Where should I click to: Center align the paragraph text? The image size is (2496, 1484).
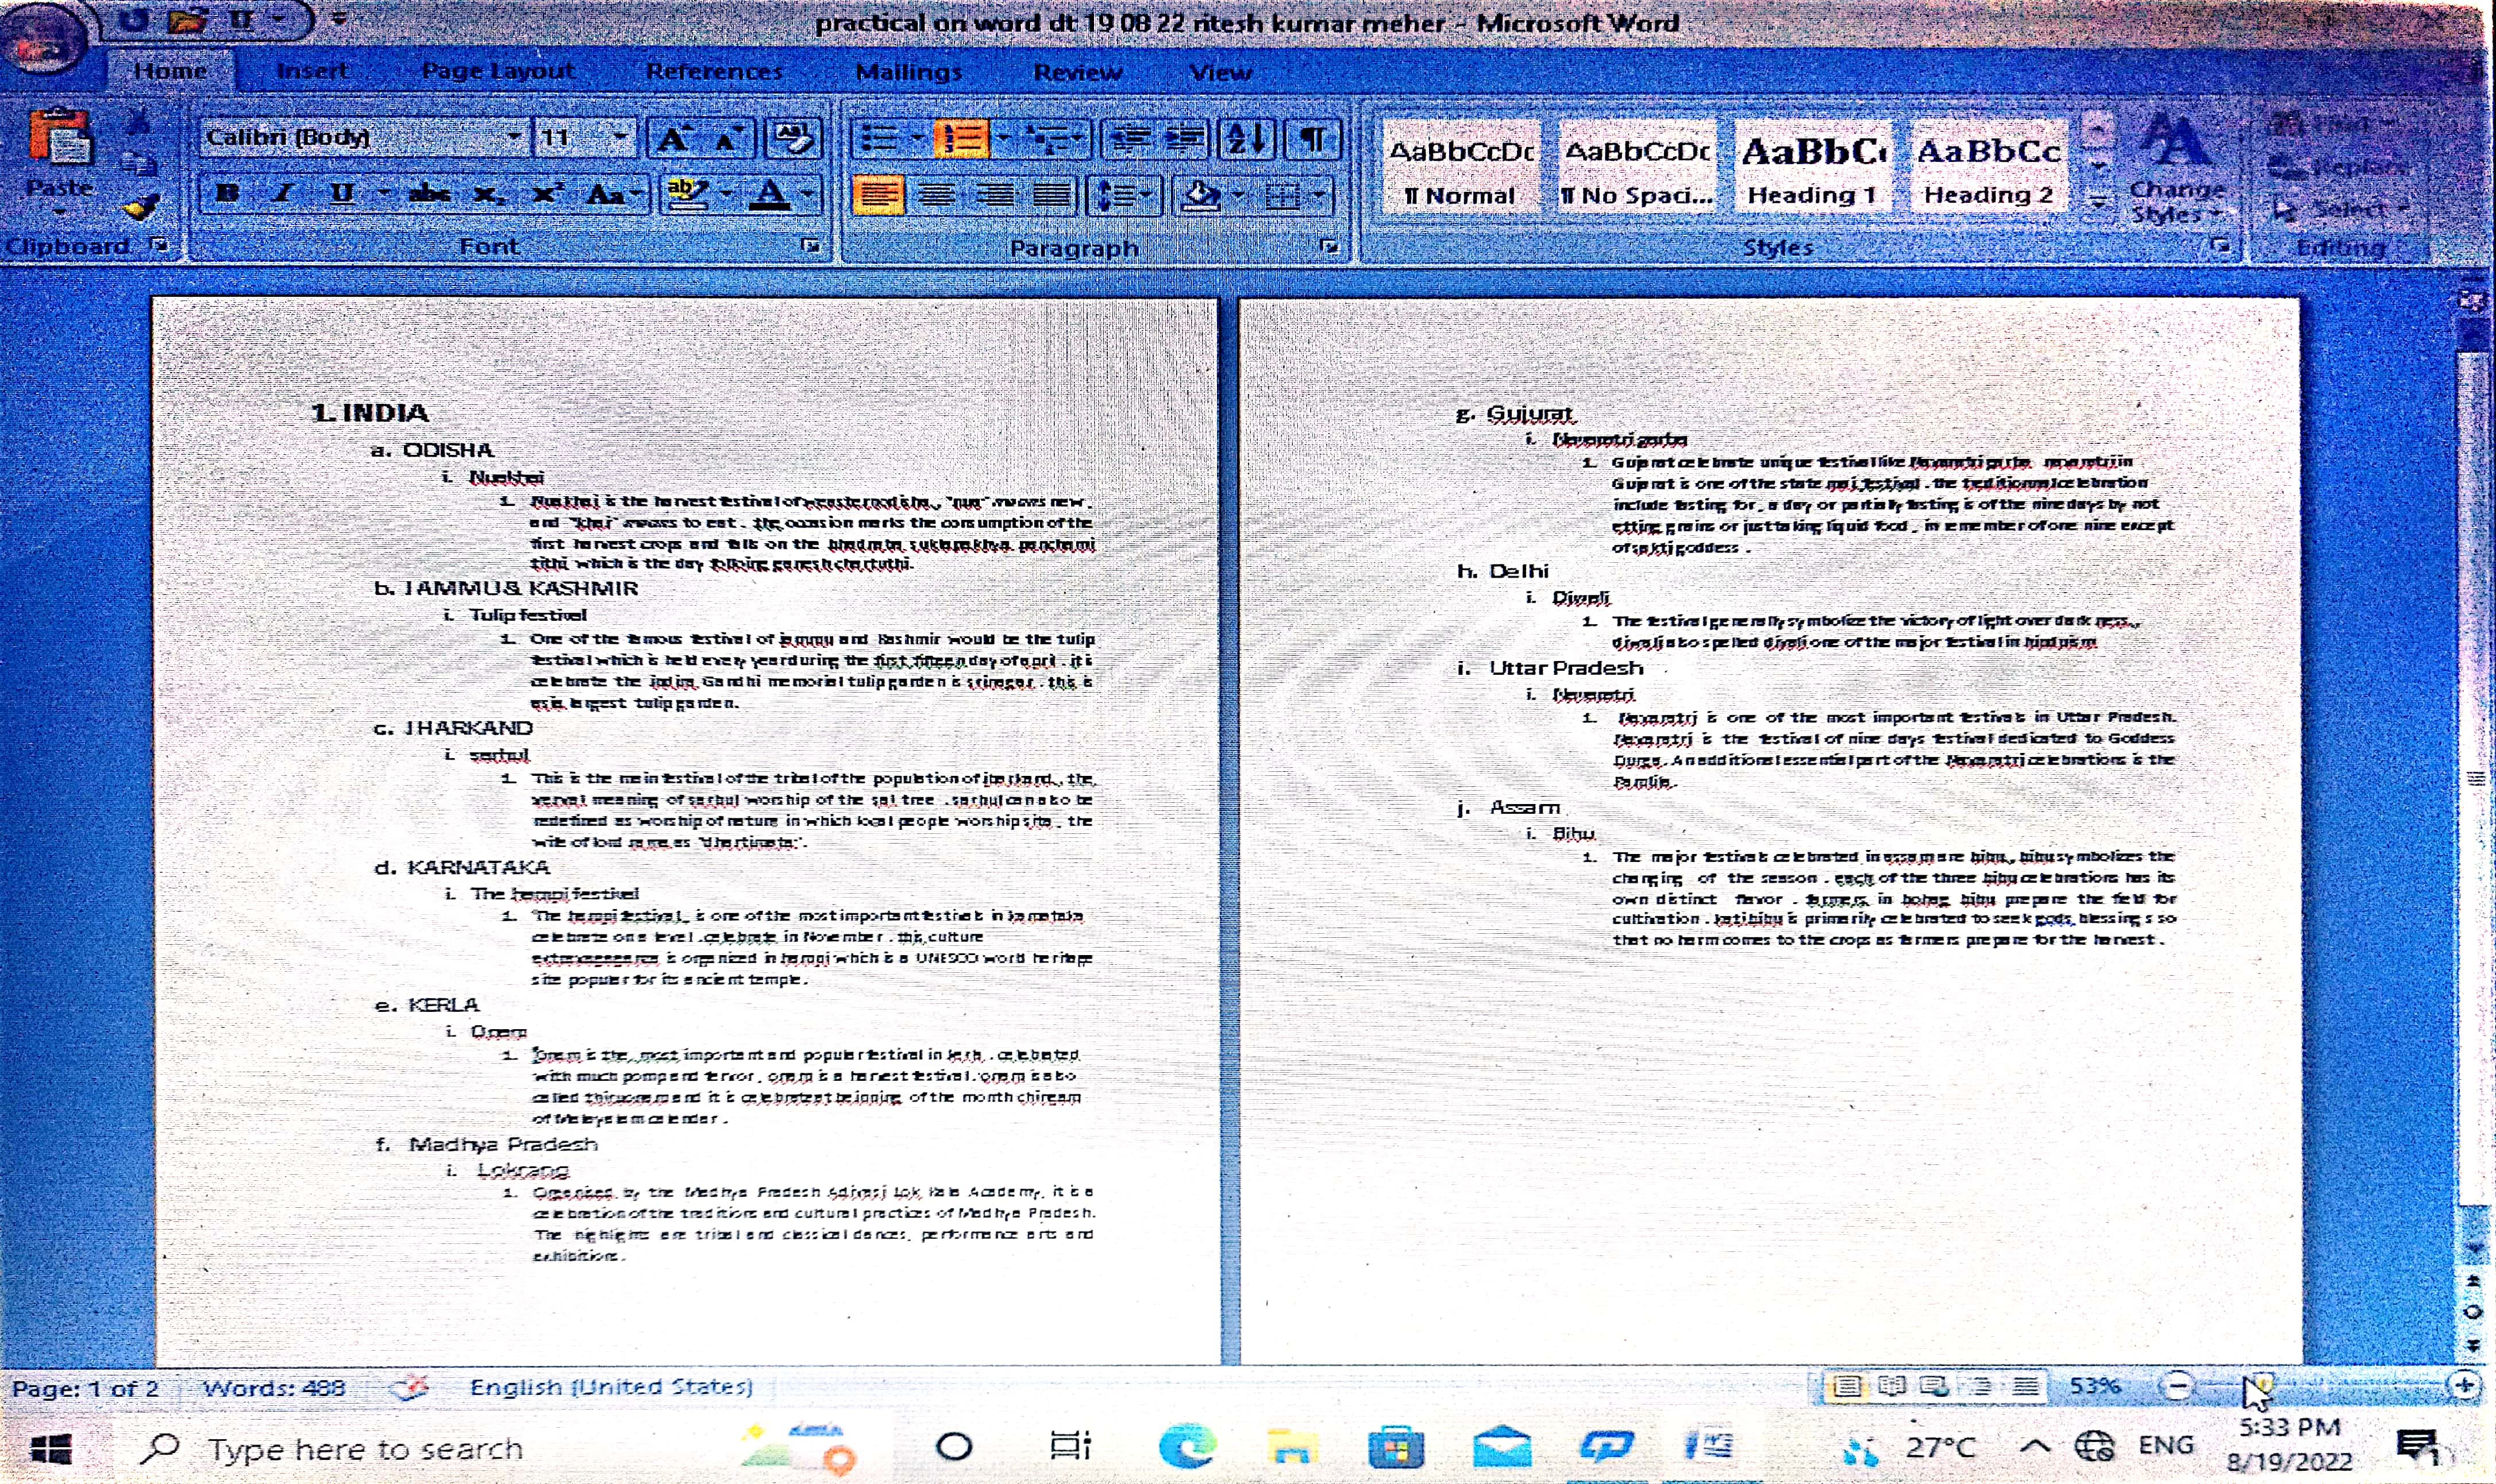click(937, 194)
